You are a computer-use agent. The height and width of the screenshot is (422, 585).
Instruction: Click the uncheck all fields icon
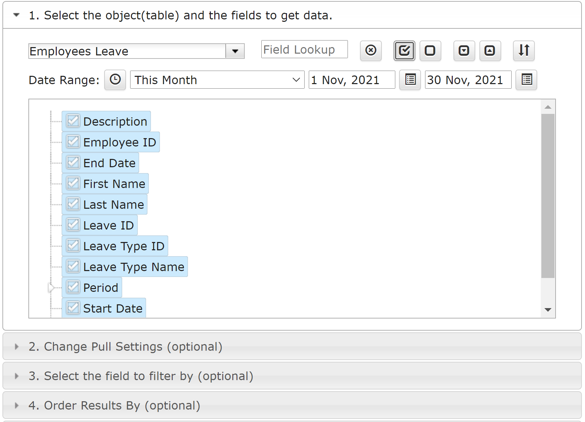[x=430, y=51]
